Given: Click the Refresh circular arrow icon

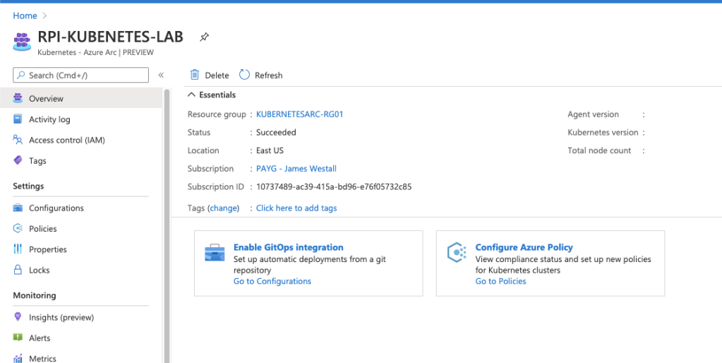Looking at the screenshot, I should pos(245,75).
